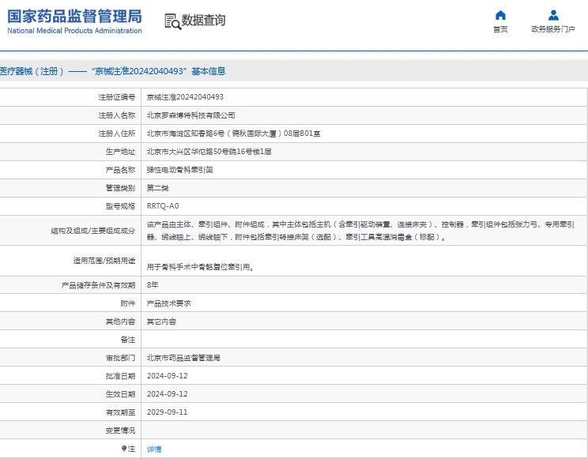Click the structure description starting 该产品由主体

[360, 231]
